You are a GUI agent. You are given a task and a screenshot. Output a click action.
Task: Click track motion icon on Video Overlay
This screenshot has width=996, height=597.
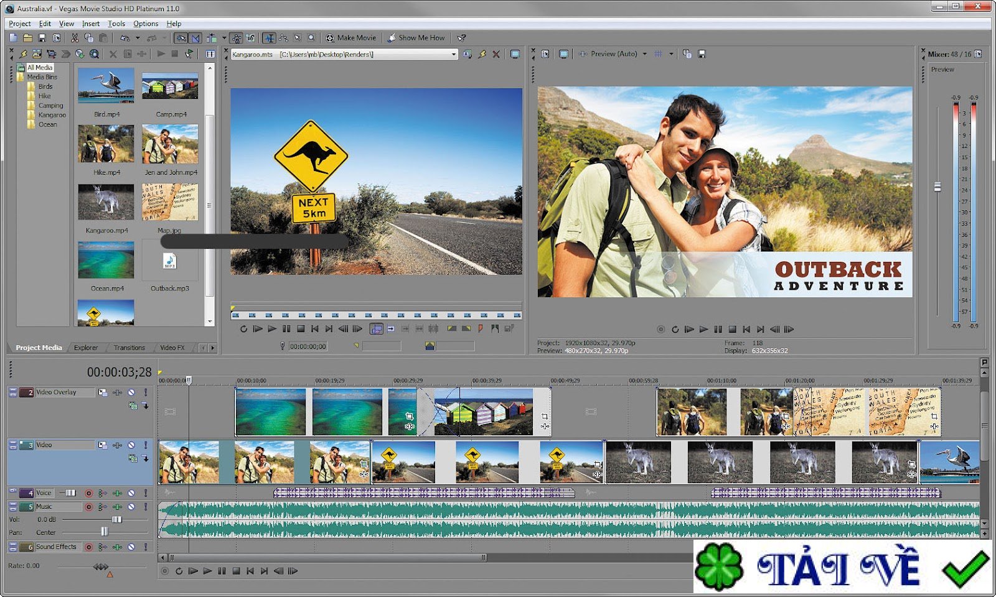(103, 392)
